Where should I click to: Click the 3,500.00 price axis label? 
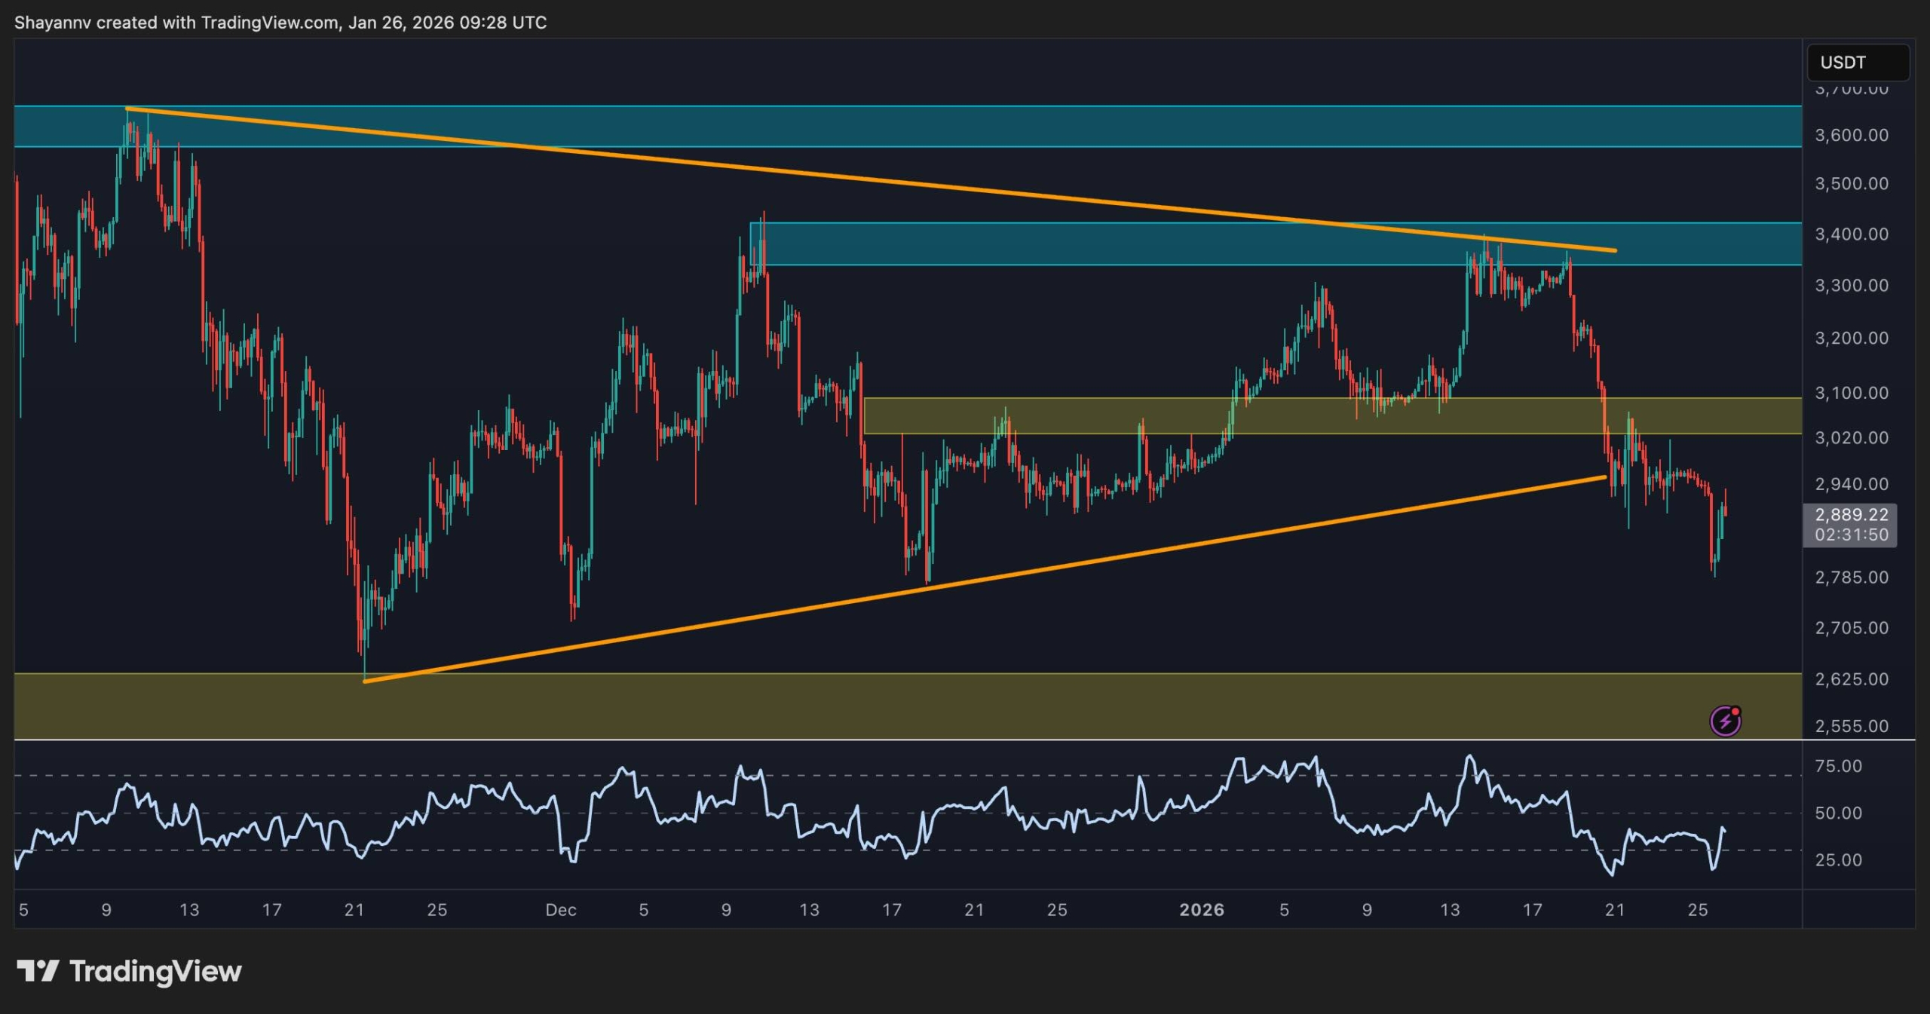[x=1851, y=184]
